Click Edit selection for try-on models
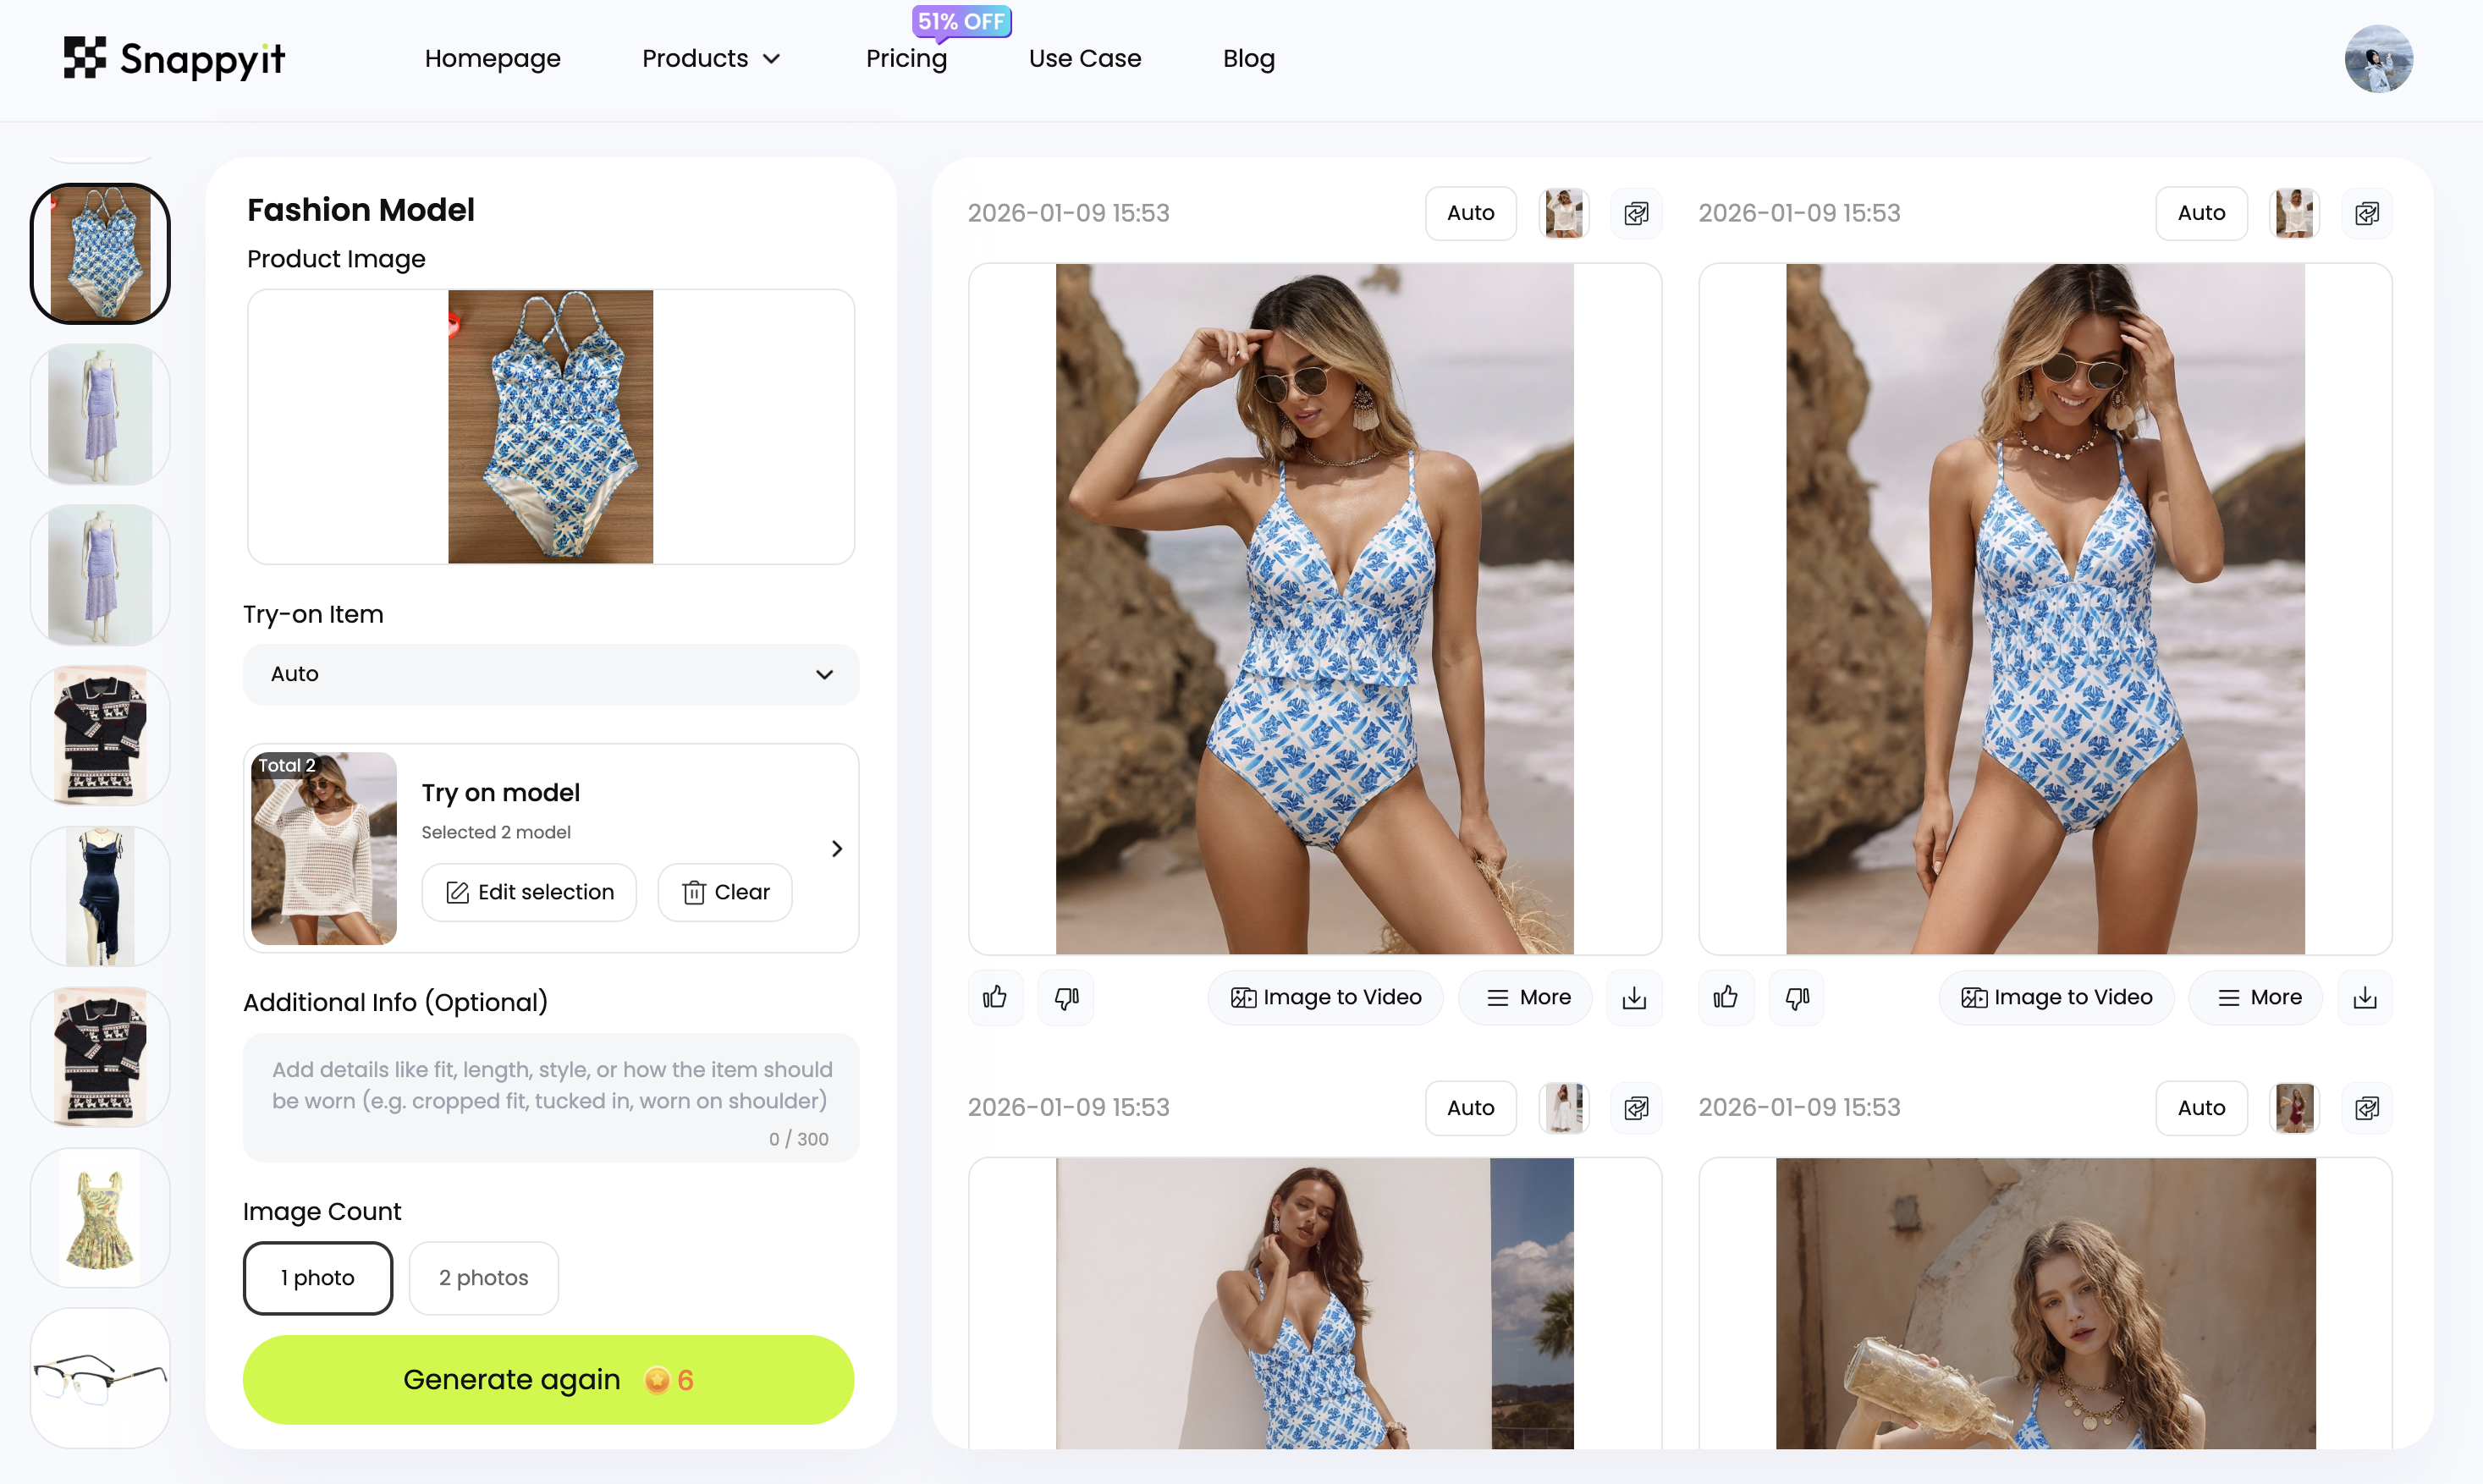The width and height of the screenshot is (2483, 1484). [x=529, y=892]
